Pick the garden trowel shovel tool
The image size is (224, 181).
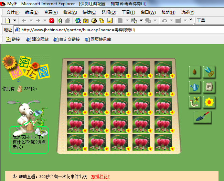pos(202,117)
